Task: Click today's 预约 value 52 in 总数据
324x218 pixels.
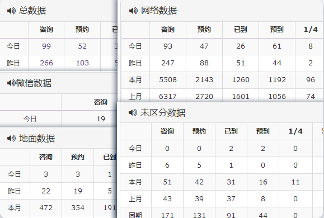Action: [82, 46]
